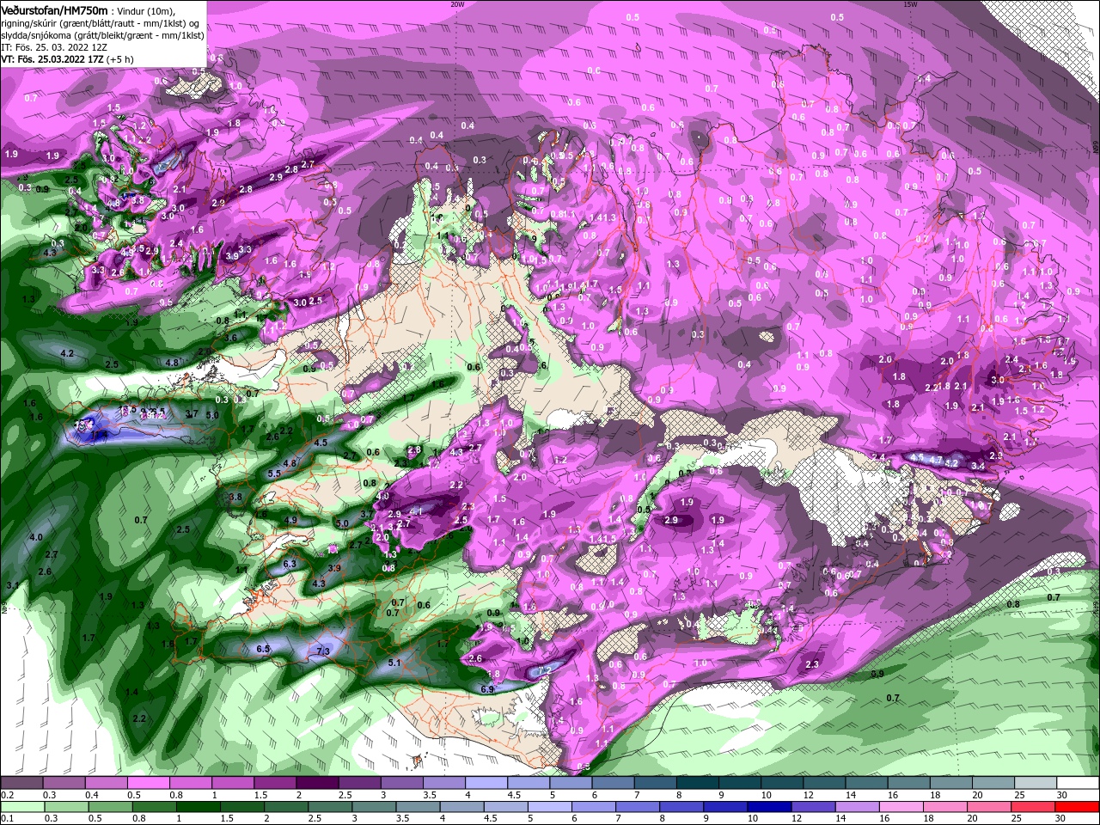The image size is (1100, 825).
Task: Click the 6.9 precipitation value on the map
Action: click(x=488, y=689)
